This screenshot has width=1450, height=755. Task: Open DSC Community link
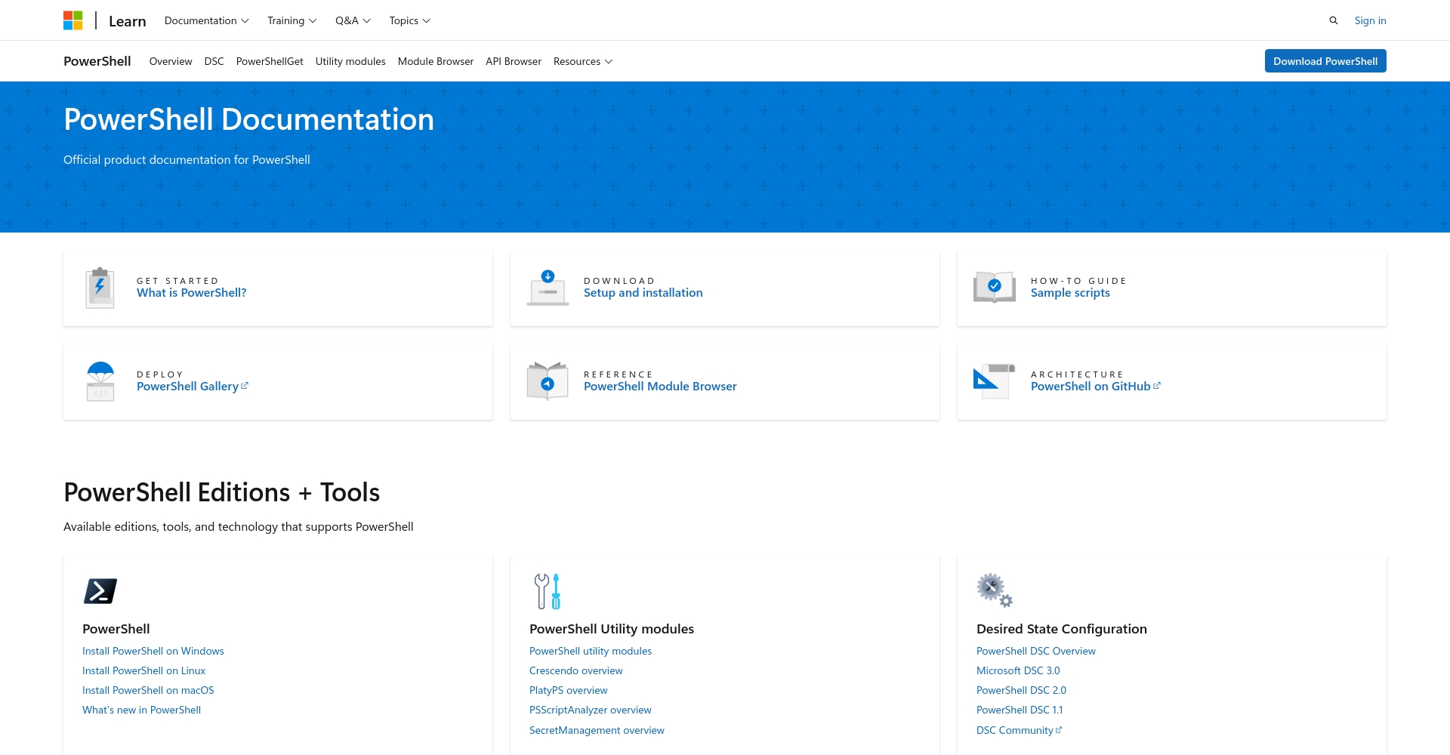[x=1015, y=730]
